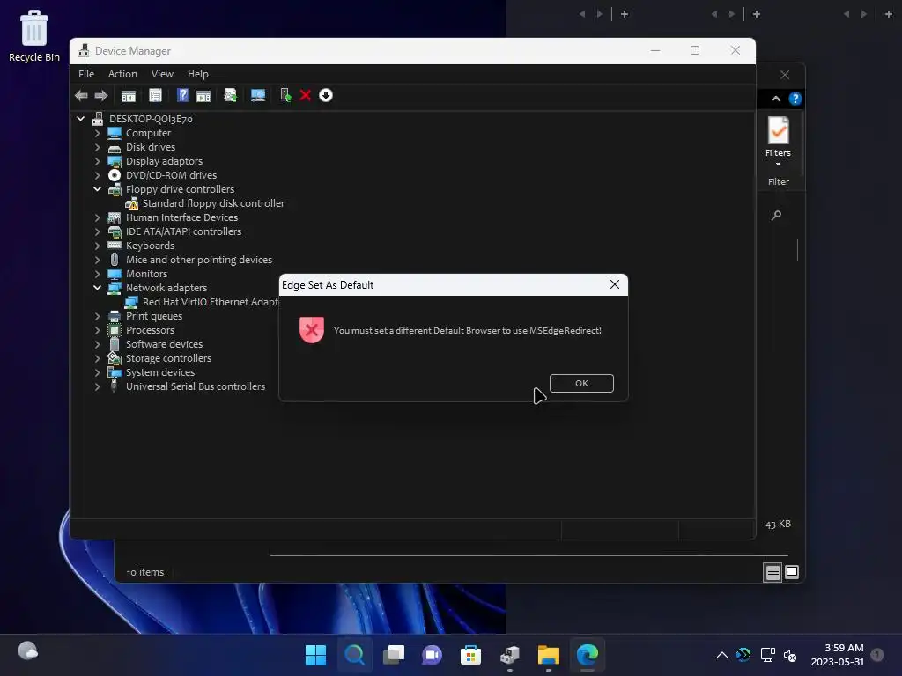Image resolution: width=902 pixels, height=676 pixels.
Task: Click the Scan for hardware changes monitor icon
Action: [258, 95]
